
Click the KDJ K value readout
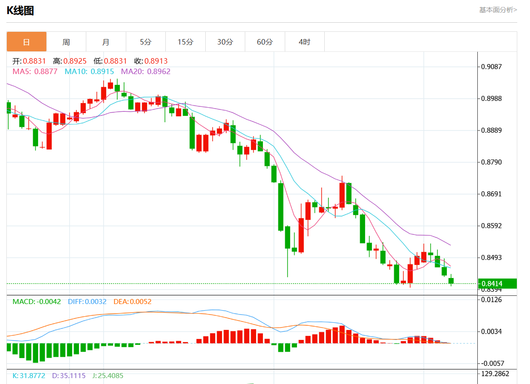(29, 376)
